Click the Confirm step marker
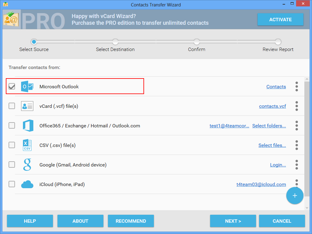The image size is (312, 234). point(197,42)
